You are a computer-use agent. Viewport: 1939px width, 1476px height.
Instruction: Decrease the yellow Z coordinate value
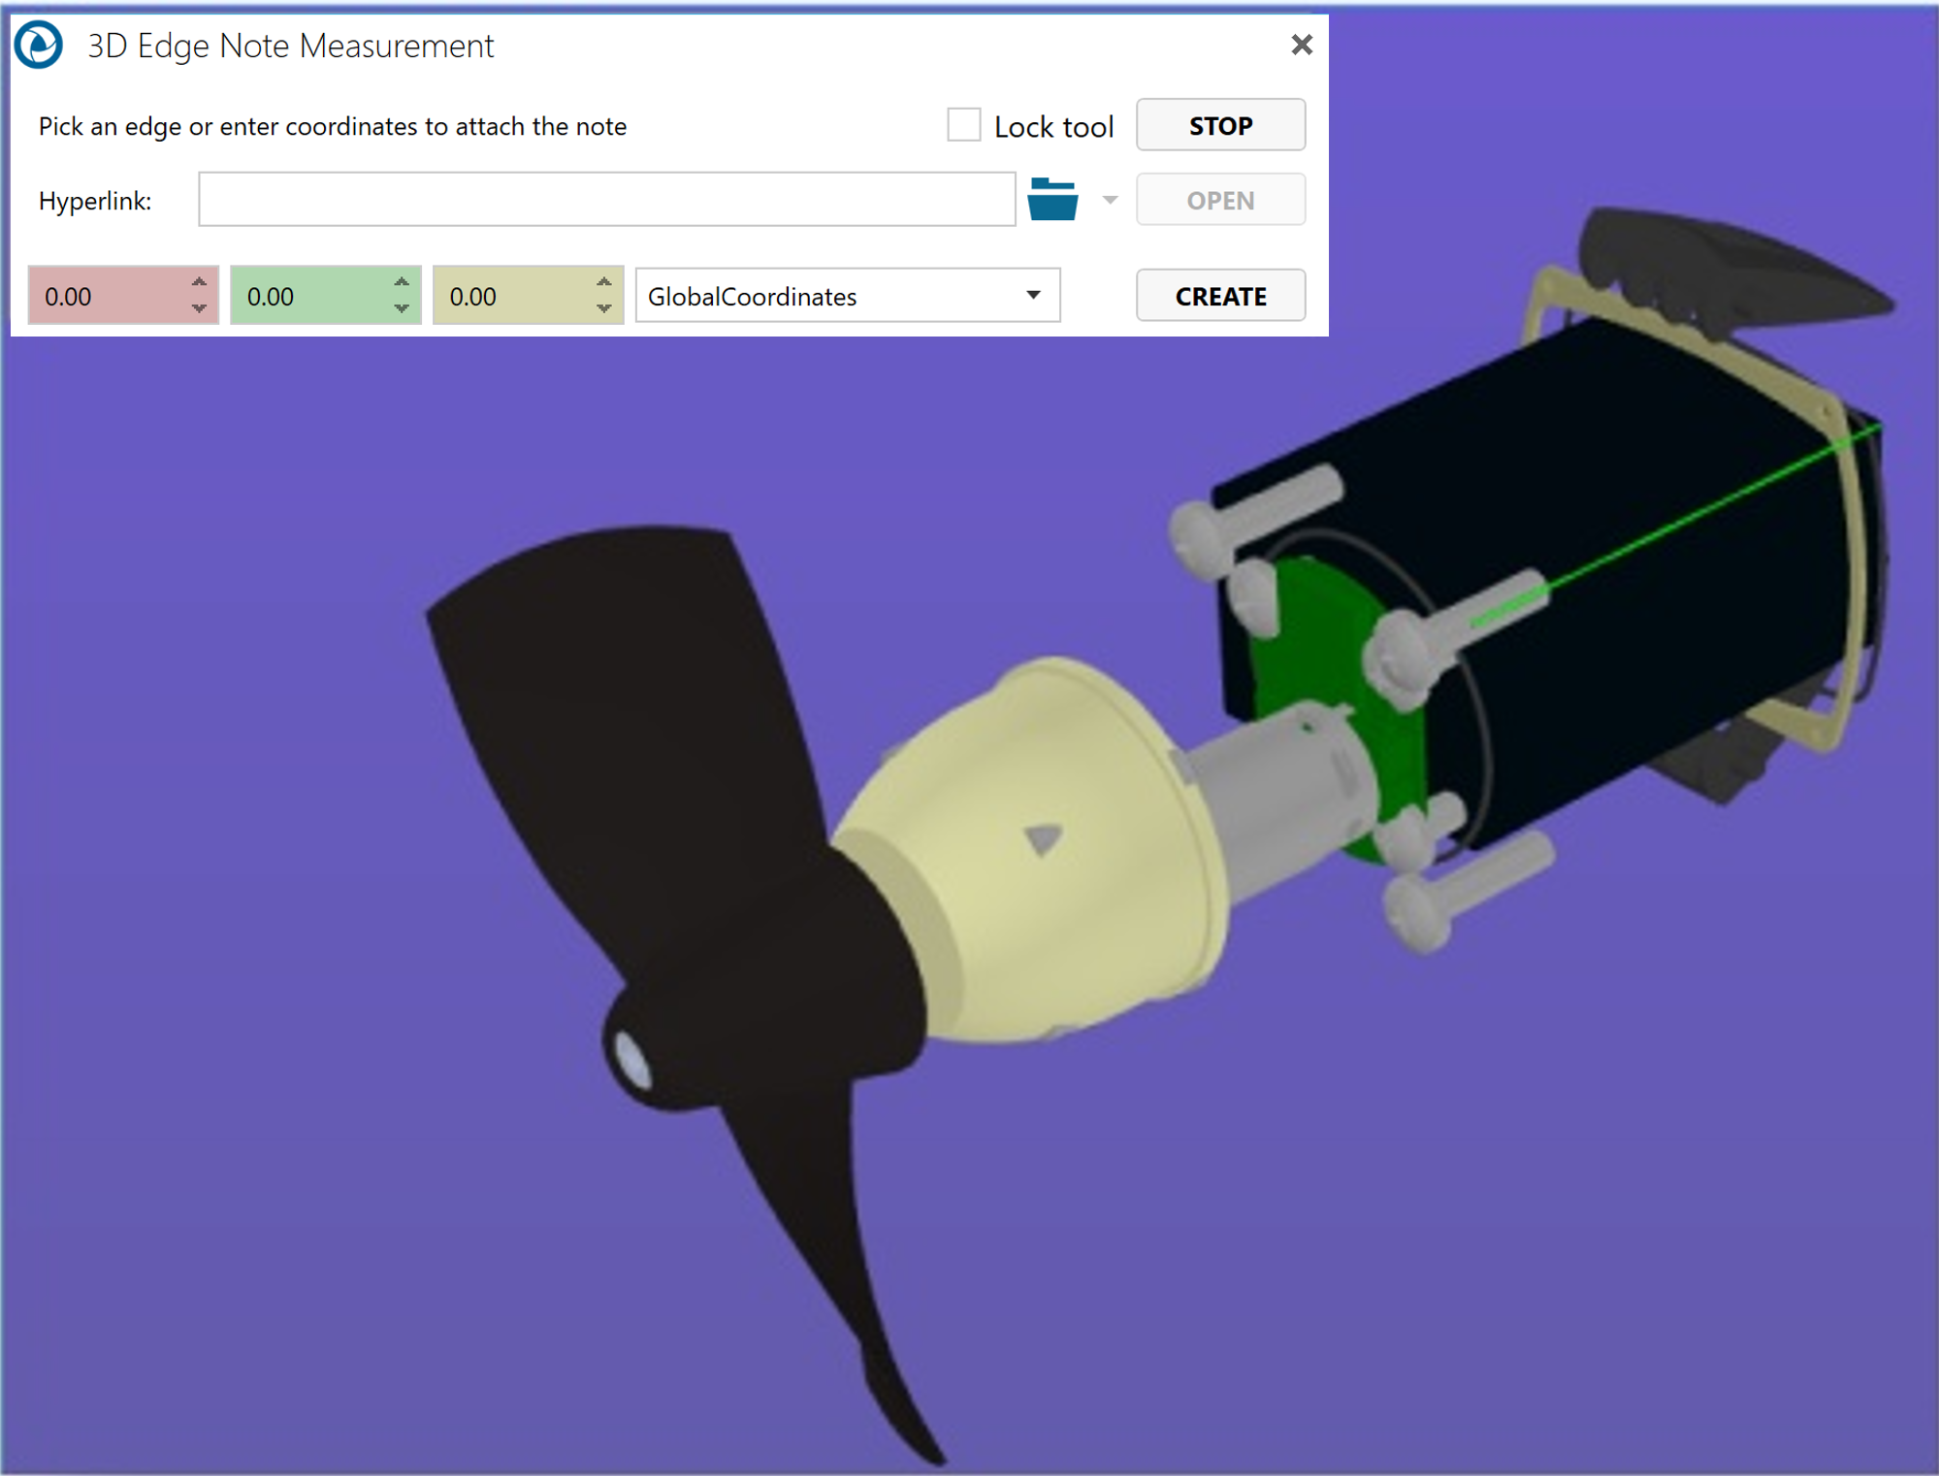[x=603, y=308]
